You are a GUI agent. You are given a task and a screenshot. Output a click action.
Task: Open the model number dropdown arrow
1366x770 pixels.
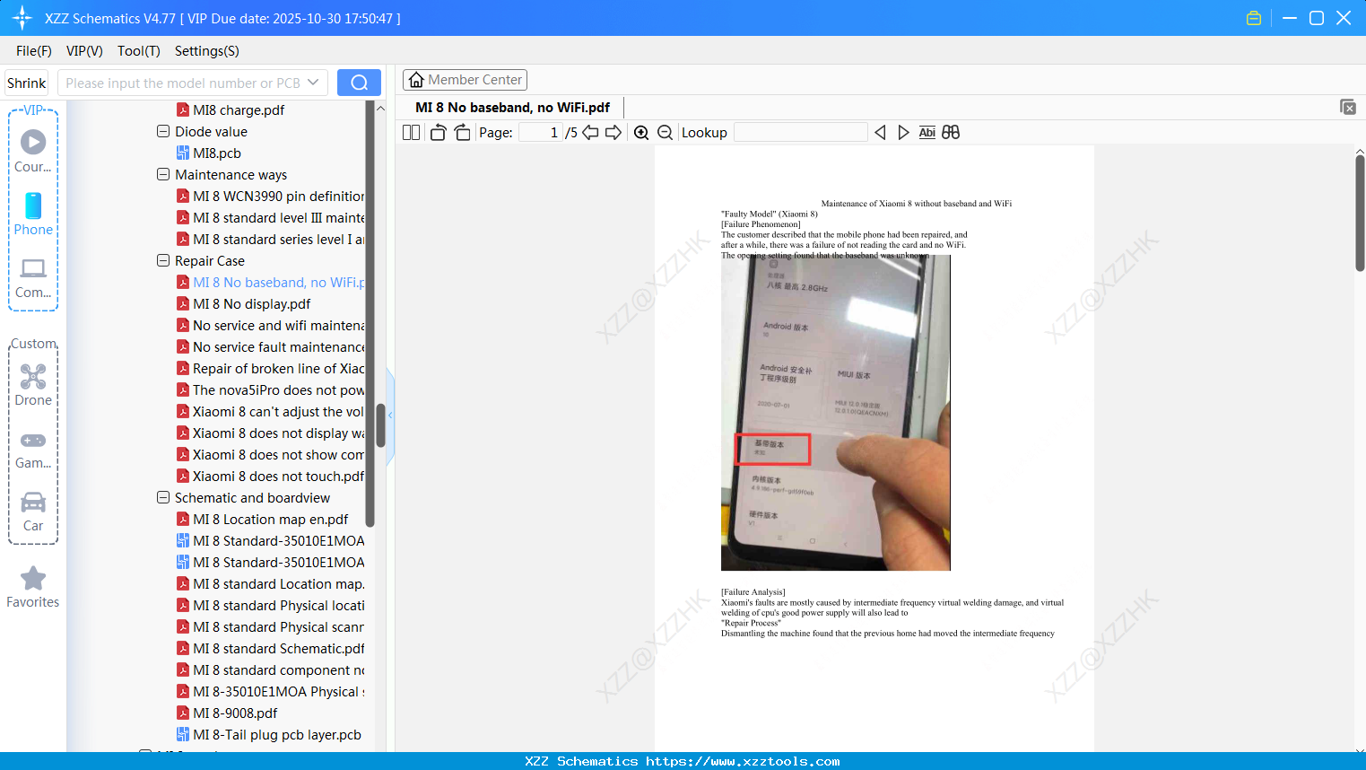[x=313, y=83]
